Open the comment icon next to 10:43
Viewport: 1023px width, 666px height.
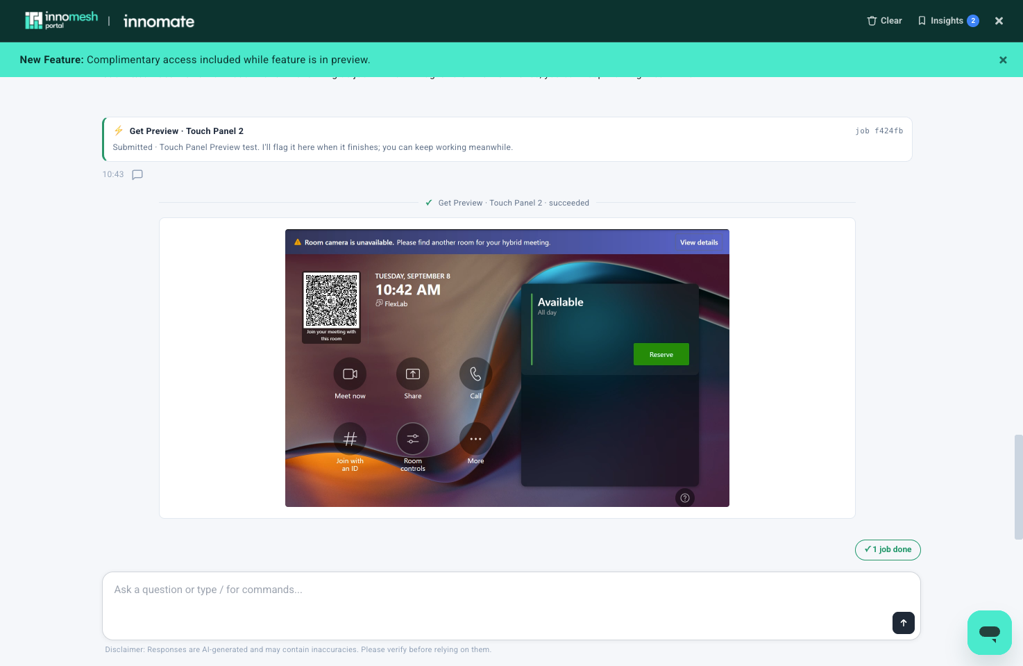137,174
